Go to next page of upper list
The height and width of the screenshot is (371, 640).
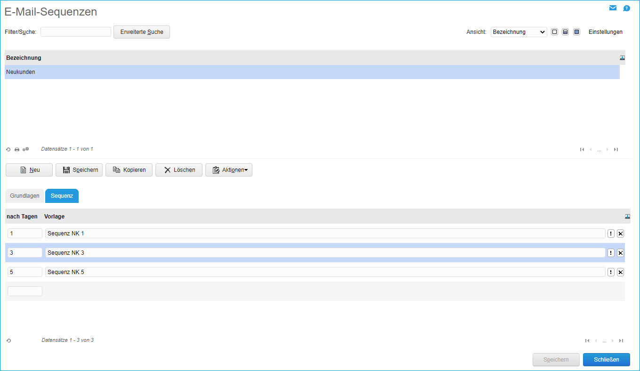tap(608, 149)
